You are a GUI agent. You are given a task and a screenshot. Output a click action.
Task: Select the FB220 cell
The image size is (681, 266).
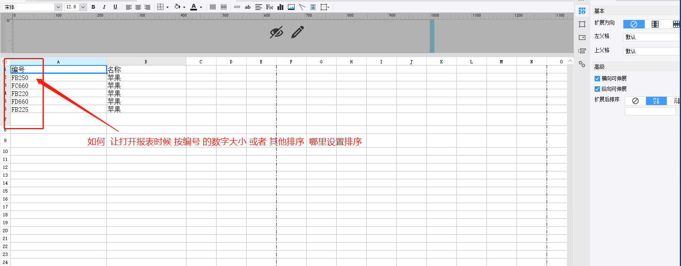(58, 93)
